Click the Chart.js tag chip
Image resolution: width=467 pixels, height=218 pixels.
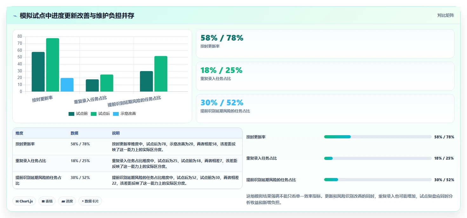click(24, 201)
